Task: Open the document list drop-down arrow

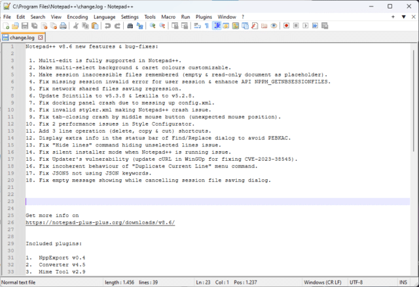Action: [403, 17]
